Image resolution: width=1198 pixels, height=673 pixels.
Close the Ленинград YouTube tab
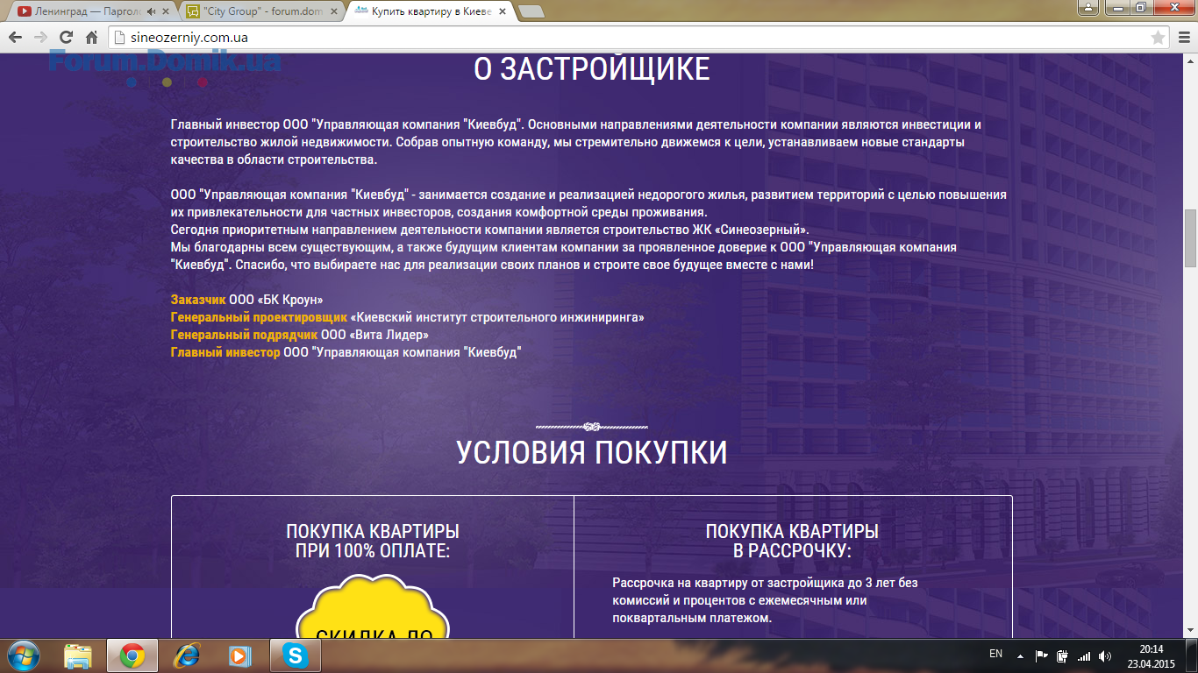pos(165,12)
